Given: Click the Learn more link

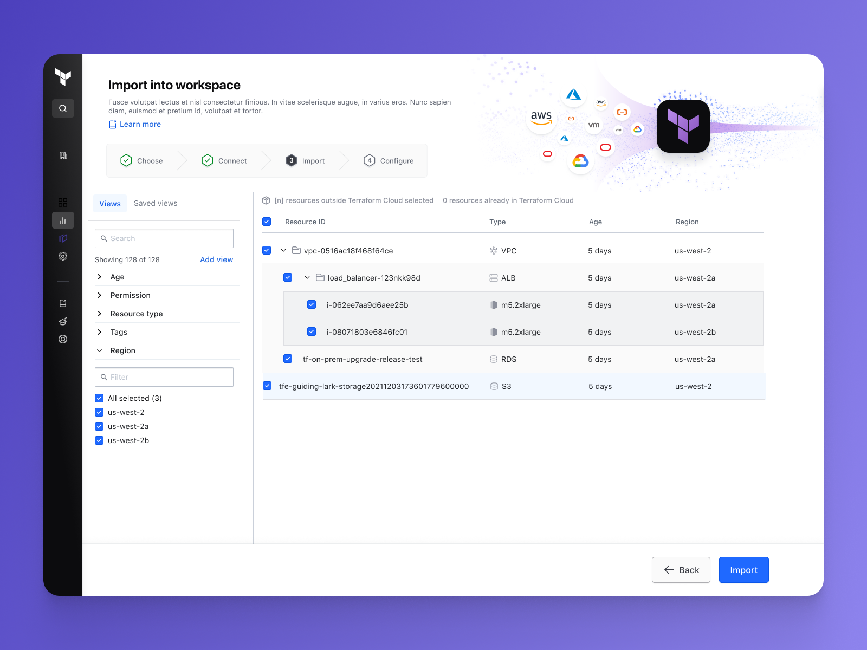Looking at the screenshot, I should (140, 124).
